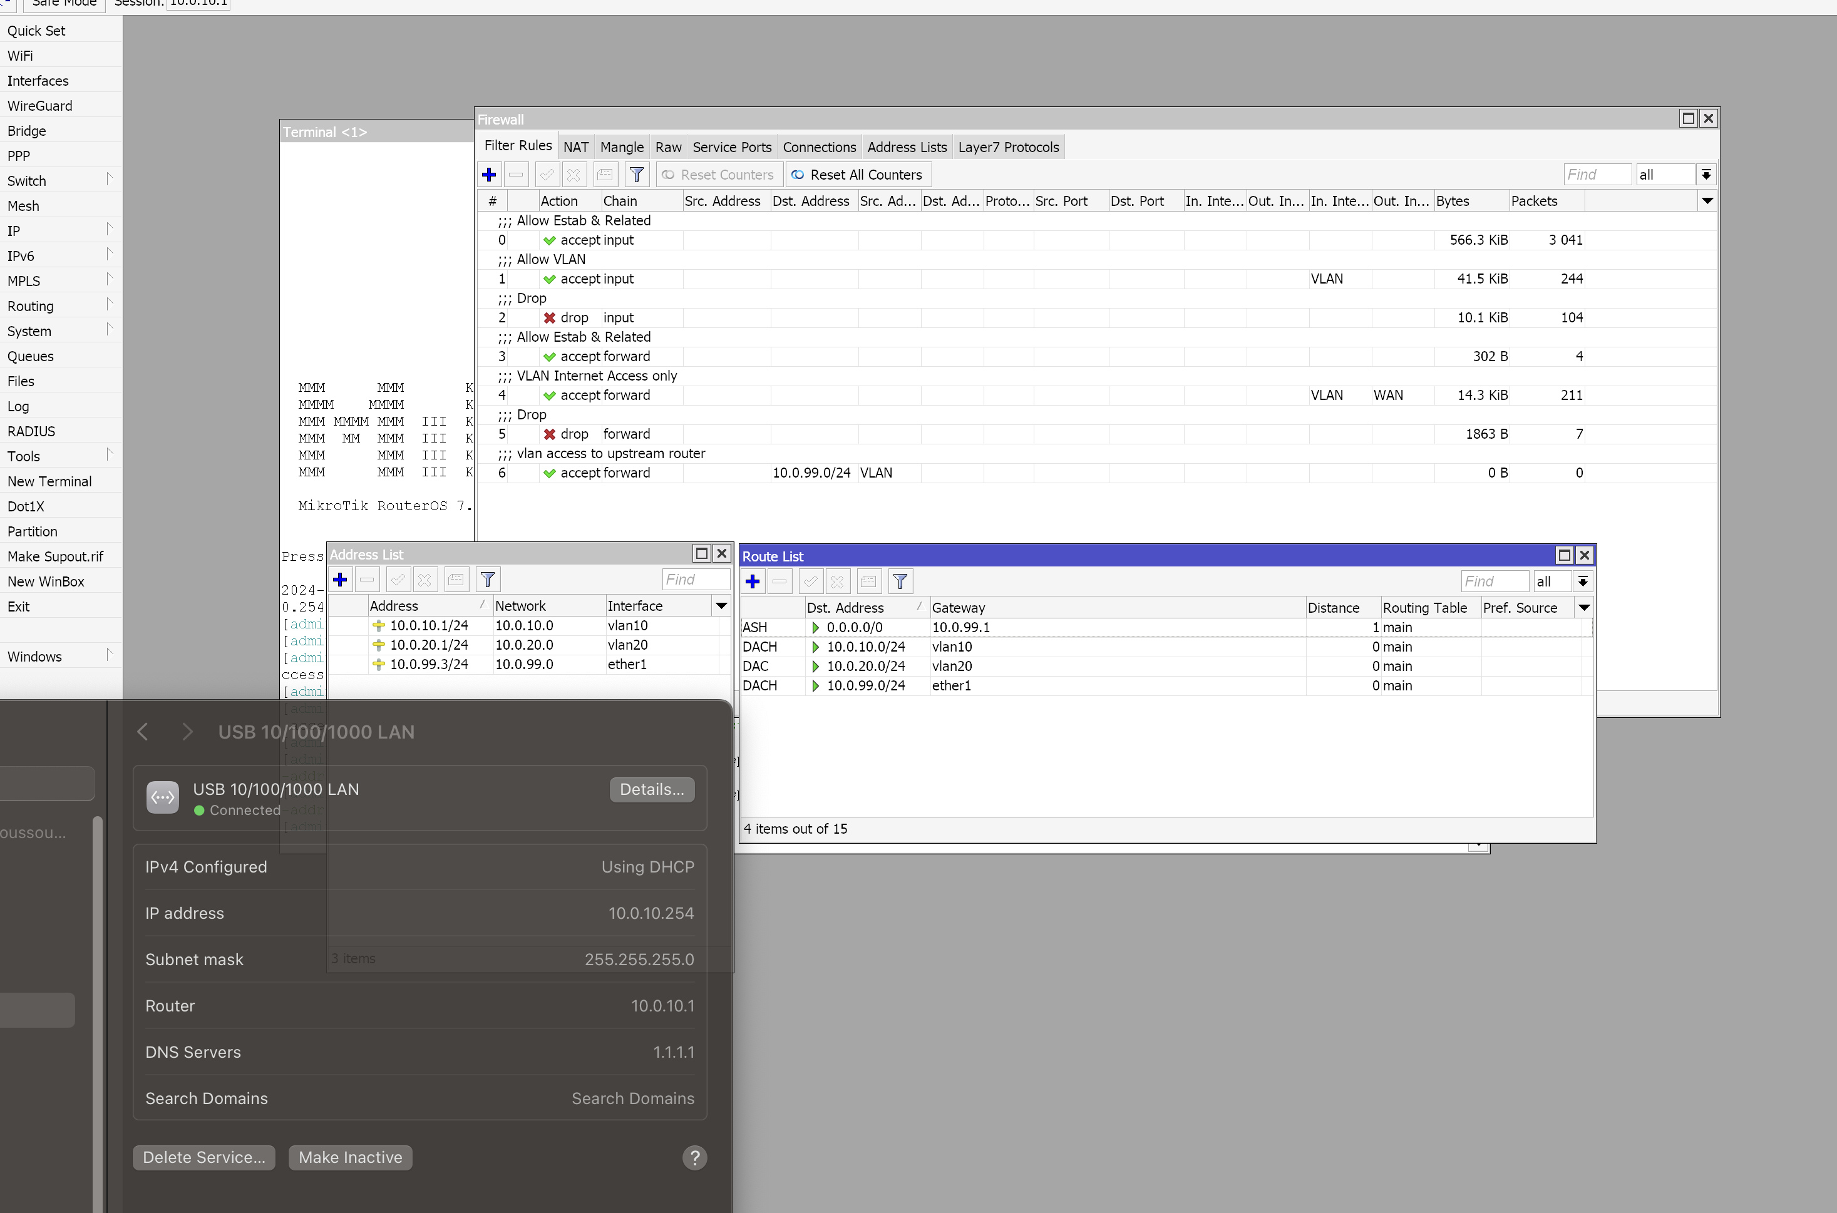The width and height of the screenshot is (1837, 1213).
Task: Remove selected route in Route List
Action: tap(780, 581)
